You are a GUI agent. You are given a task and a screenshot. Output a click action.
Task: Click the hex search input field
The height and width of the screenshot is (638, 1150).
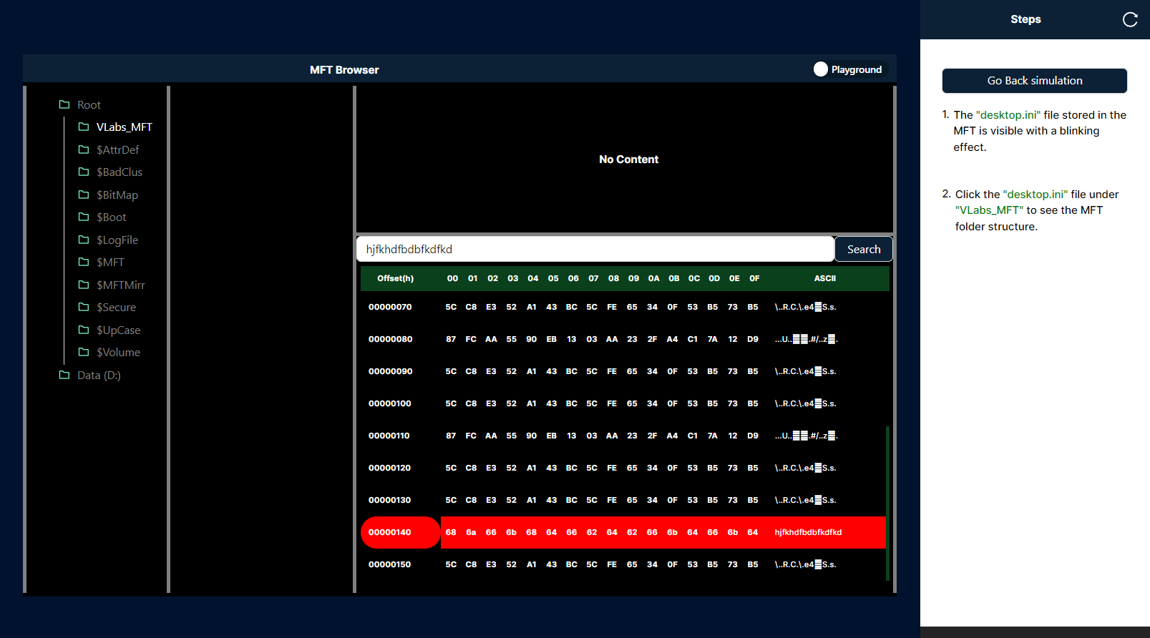click(x=595, y=249)
